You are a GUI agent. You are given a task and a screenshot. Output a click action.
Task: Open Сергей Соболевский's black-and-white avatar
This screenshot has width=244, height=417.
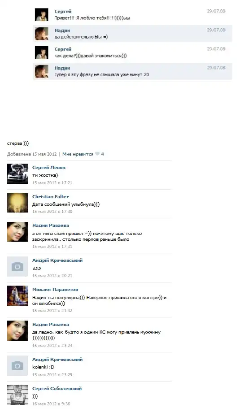(17, 395)
